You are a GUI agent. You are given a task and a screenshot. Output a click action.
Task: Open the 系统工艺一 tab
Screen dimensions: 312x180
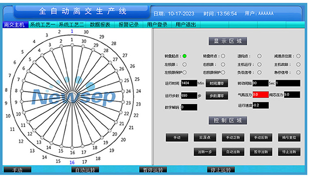pos(43,25)
